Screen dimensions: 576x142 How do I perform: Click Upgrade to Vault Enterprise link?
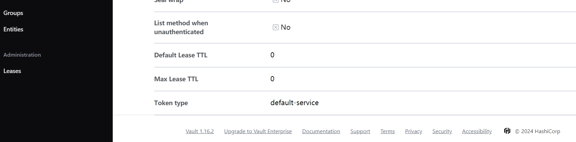click(x=258, y=131)
